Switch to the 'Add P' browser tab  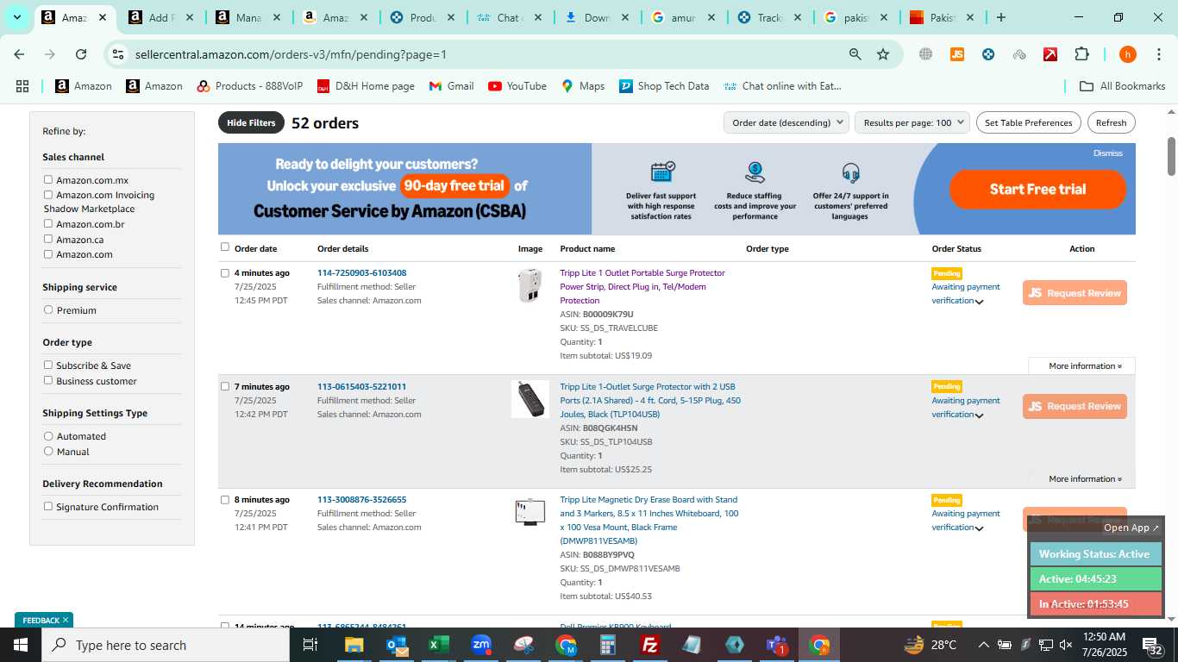click(161, 17)
